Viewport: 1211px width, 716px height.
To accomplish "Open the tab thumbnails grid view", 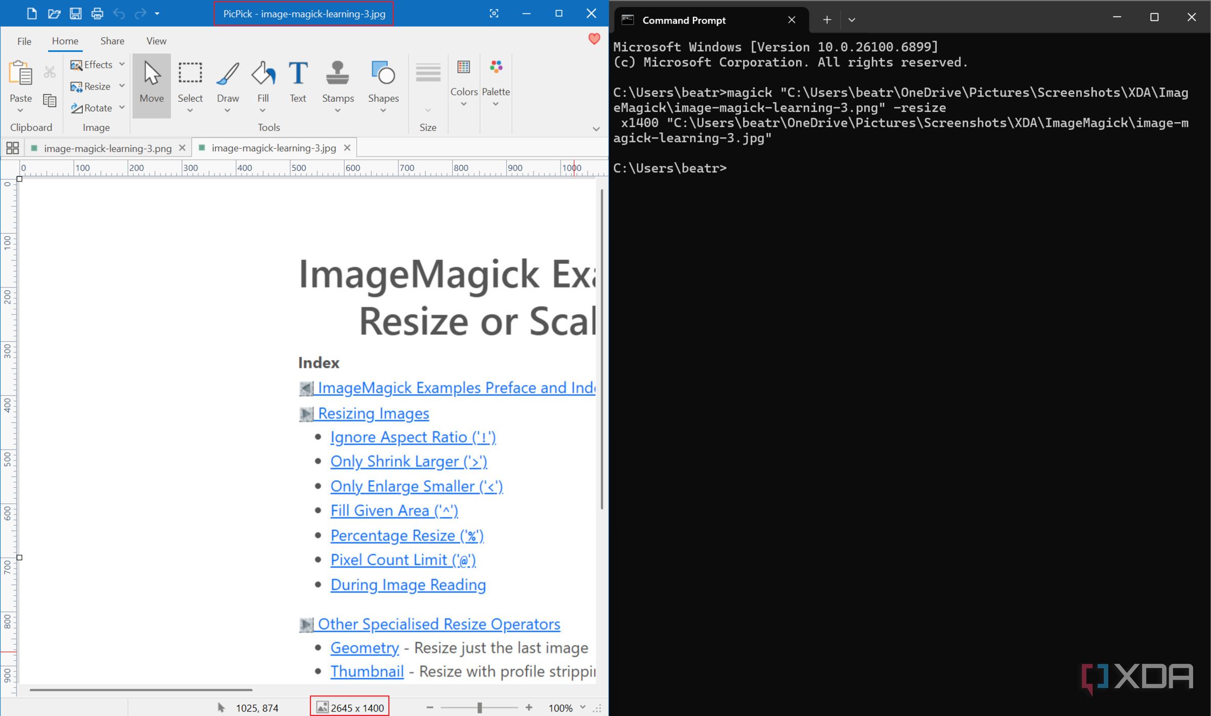I will pos(12,148).
